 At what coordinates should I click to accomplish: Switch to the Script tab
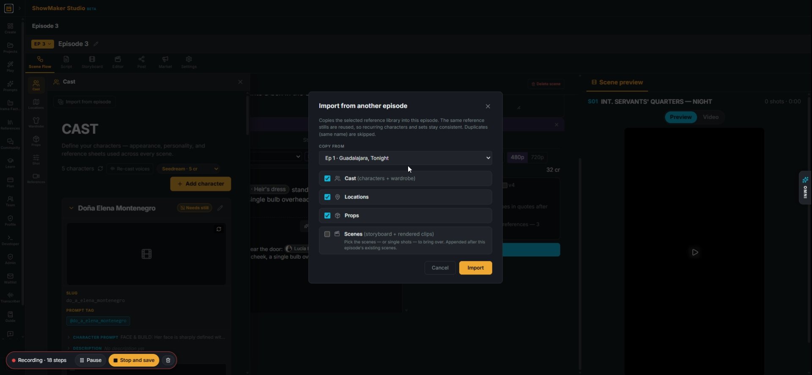tap(66, 62)
